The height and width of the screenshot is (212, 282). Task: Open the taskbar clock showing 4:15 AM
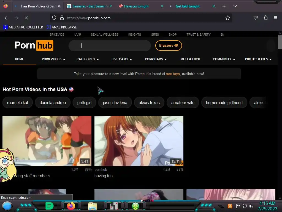[267, 206]
